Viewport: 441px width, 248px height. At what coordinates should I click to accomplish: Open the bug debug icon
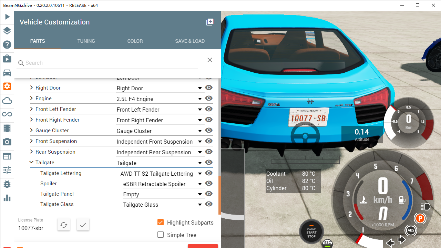tap(7, 184)
